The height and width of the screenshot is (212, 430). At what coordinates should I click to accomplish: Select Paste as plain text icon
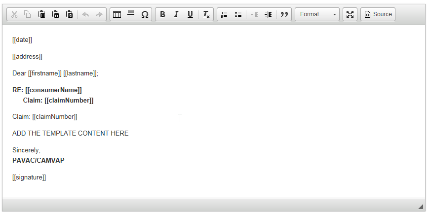pyautogui.click(x=56, y=14)
